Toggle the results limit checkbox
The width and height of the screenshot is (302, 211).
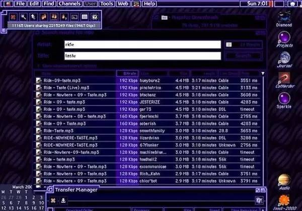229,44
